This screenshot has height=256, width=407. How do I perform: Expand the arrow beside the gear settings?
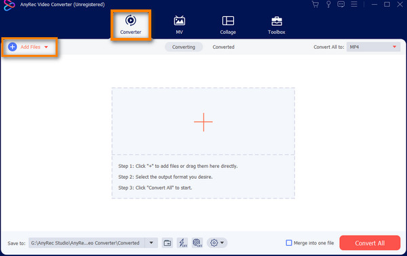tap(222, 242)
